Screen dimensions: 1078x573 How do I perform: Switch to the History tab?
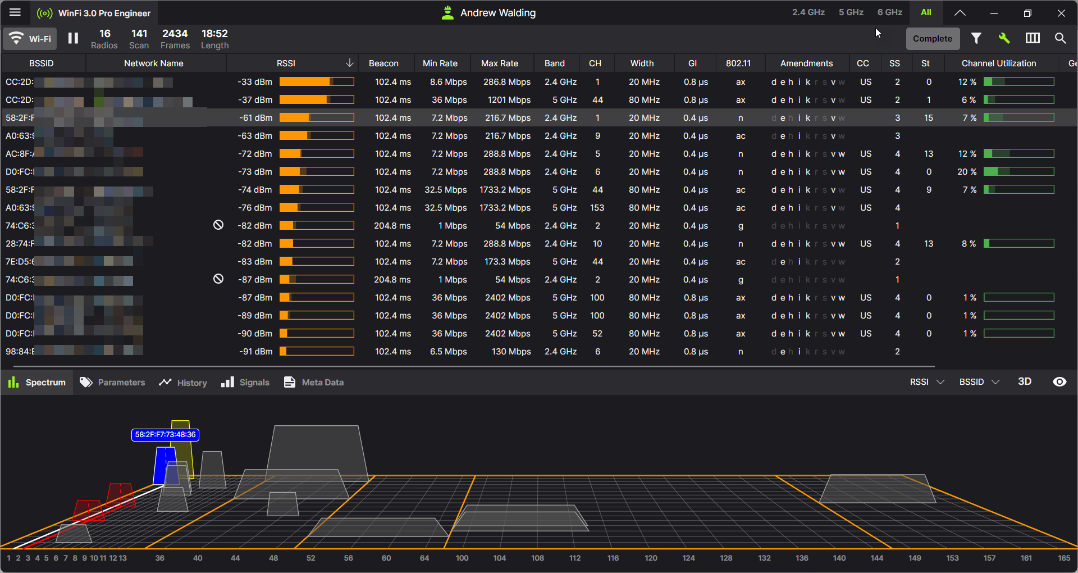[x=184, y=383]
